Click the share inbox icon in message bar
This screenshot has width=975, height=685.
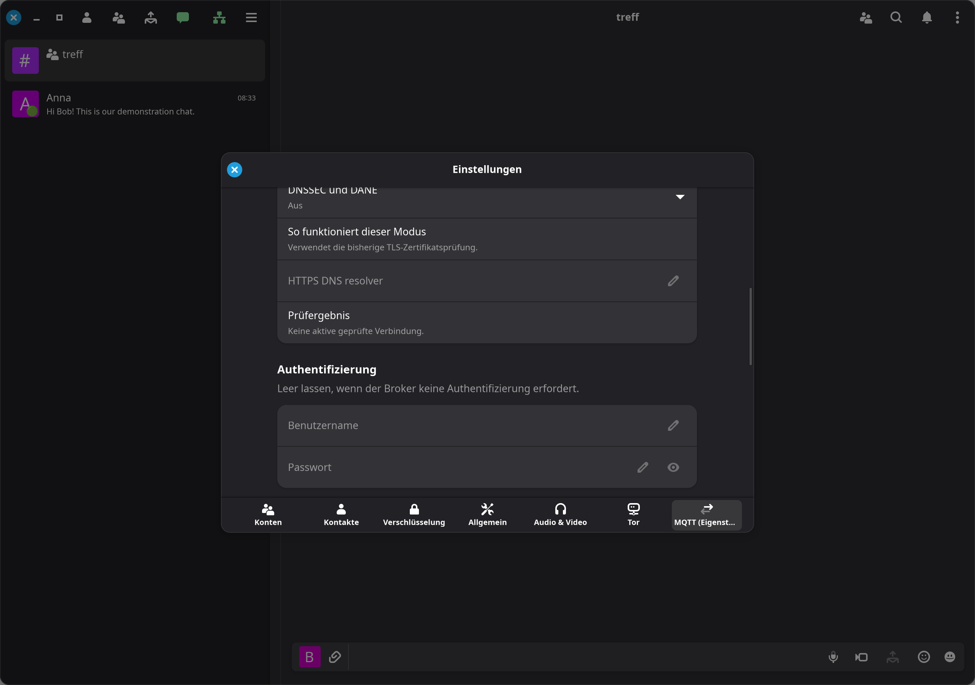893,657
